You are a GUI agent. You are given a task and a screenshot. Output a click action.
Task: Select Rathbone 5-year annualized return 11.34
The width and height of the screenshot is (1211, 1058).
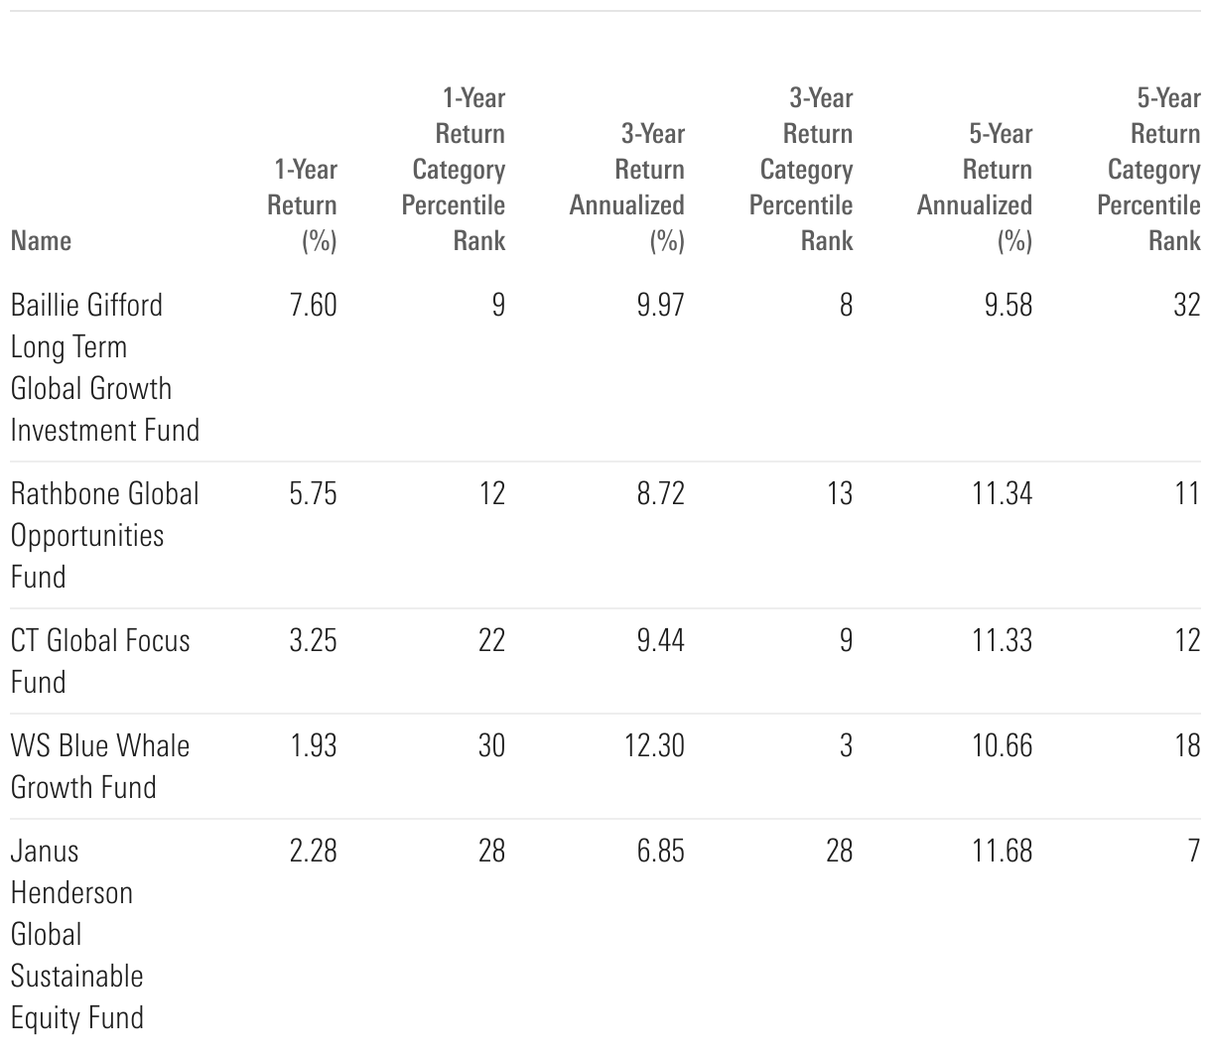pyautogui.click(x=1003, y=493)
